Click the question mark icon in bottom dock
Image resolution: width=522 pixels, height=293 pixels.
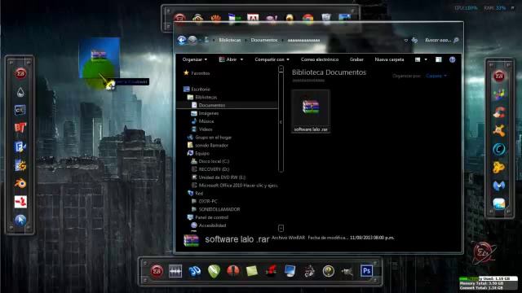tap(329, 271)
